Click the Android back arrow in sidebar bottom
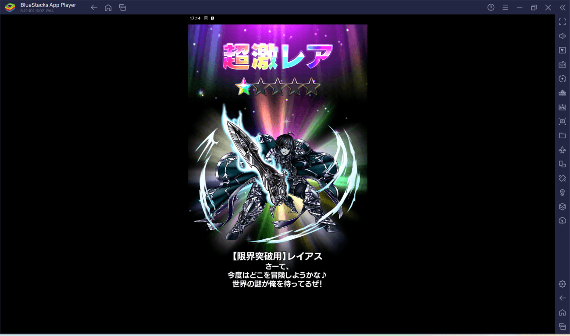The height and width of the screenshot is (336, 570). [x=563, y=298]
